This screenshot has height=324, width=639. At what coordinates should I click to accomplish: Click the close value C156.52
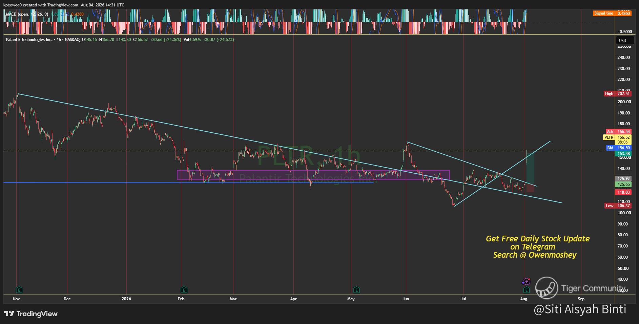pos(140,40)
